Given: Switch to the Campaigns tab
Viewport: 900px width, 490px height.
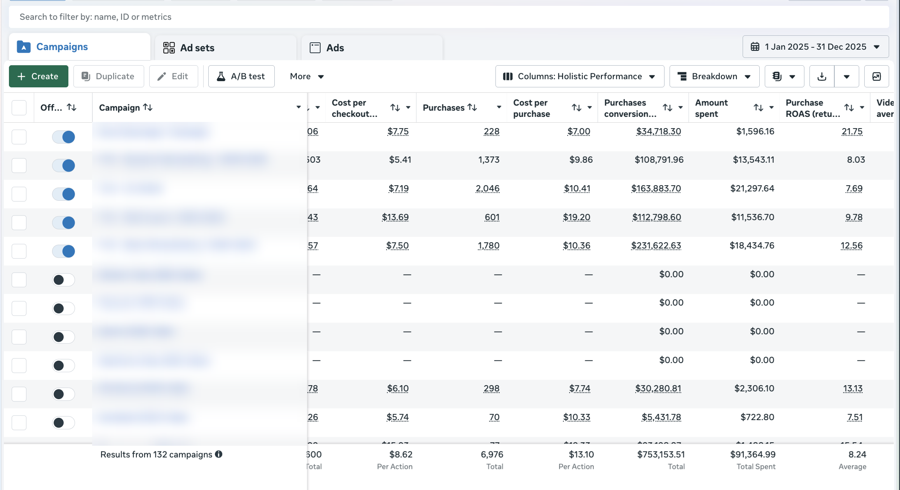Looking at the screenshot, I should pyautogui.click(x=80, y=47).
